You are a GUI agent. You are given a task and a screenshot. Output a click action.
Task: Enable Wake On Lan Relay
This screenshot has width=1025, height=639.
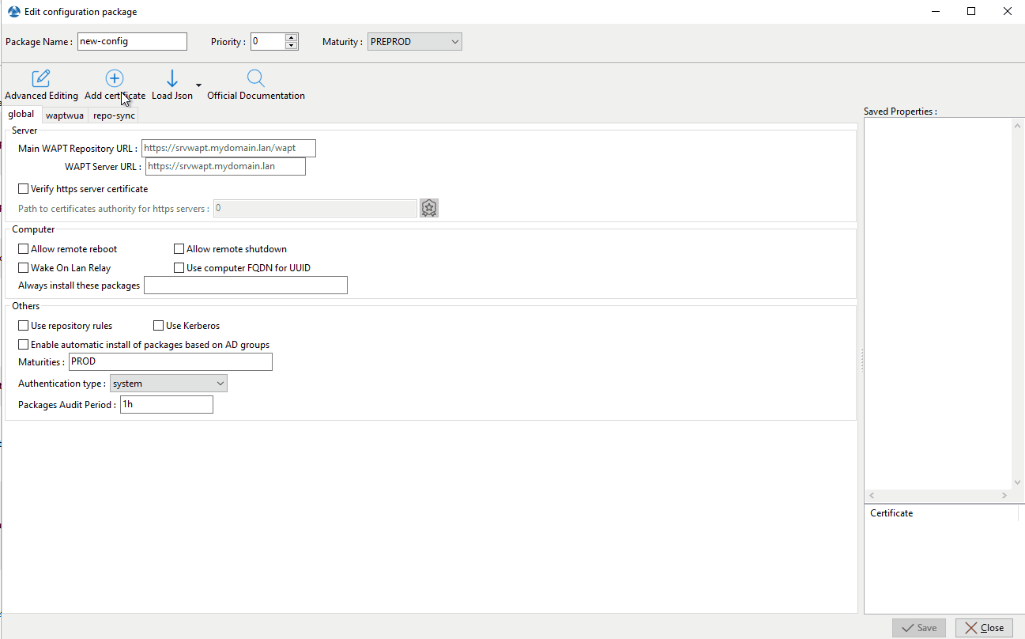(24, 268)
